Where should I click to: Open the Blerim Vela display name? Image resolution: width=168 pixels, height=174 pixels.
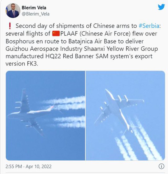[x=34, y=8]
